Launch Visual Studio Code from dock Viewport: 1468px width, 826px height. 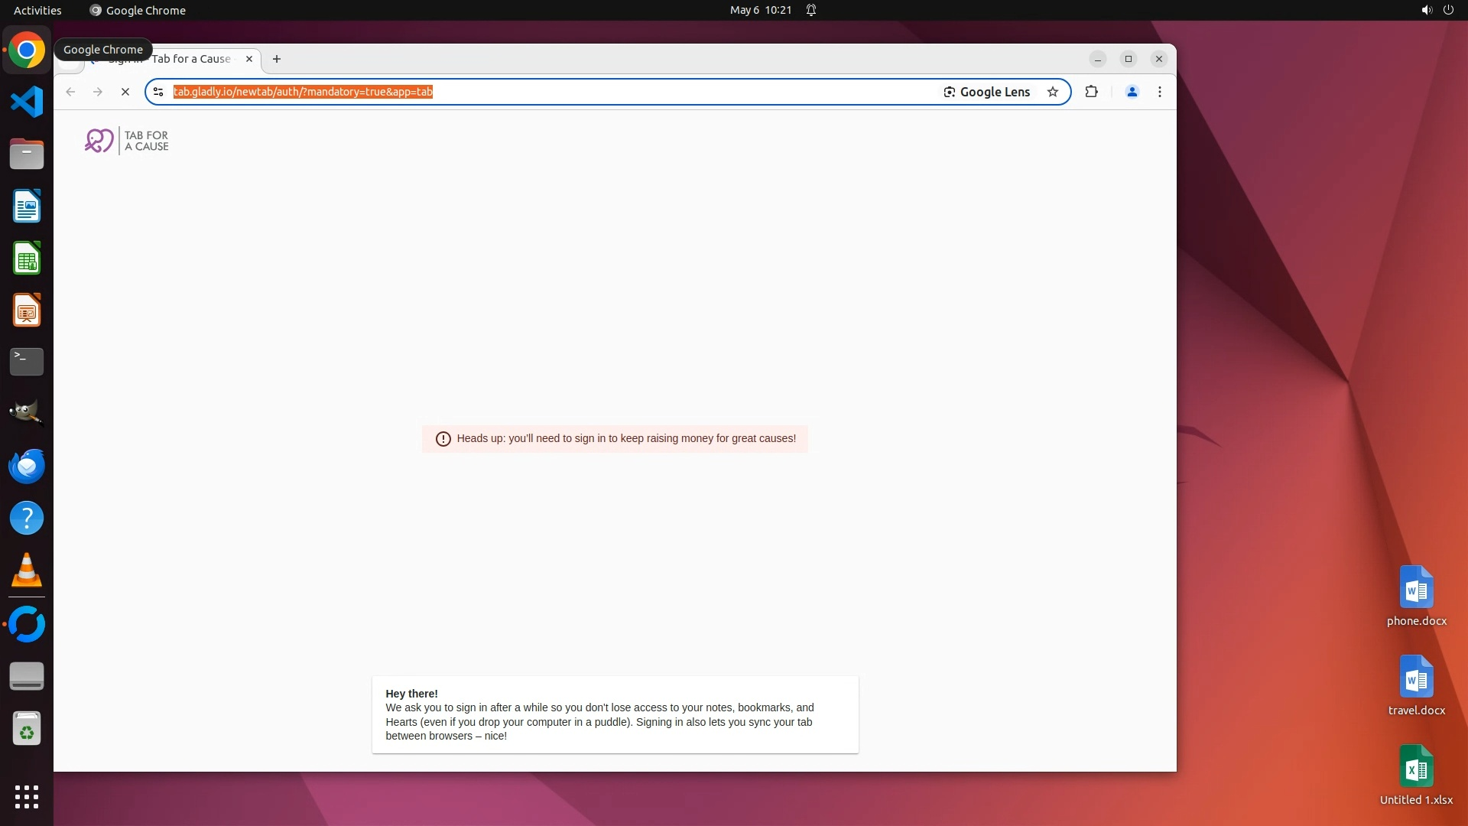click(27, 102)
